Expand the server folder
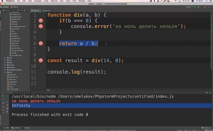Viewport: 213px width, 131px height. point(5,65)
